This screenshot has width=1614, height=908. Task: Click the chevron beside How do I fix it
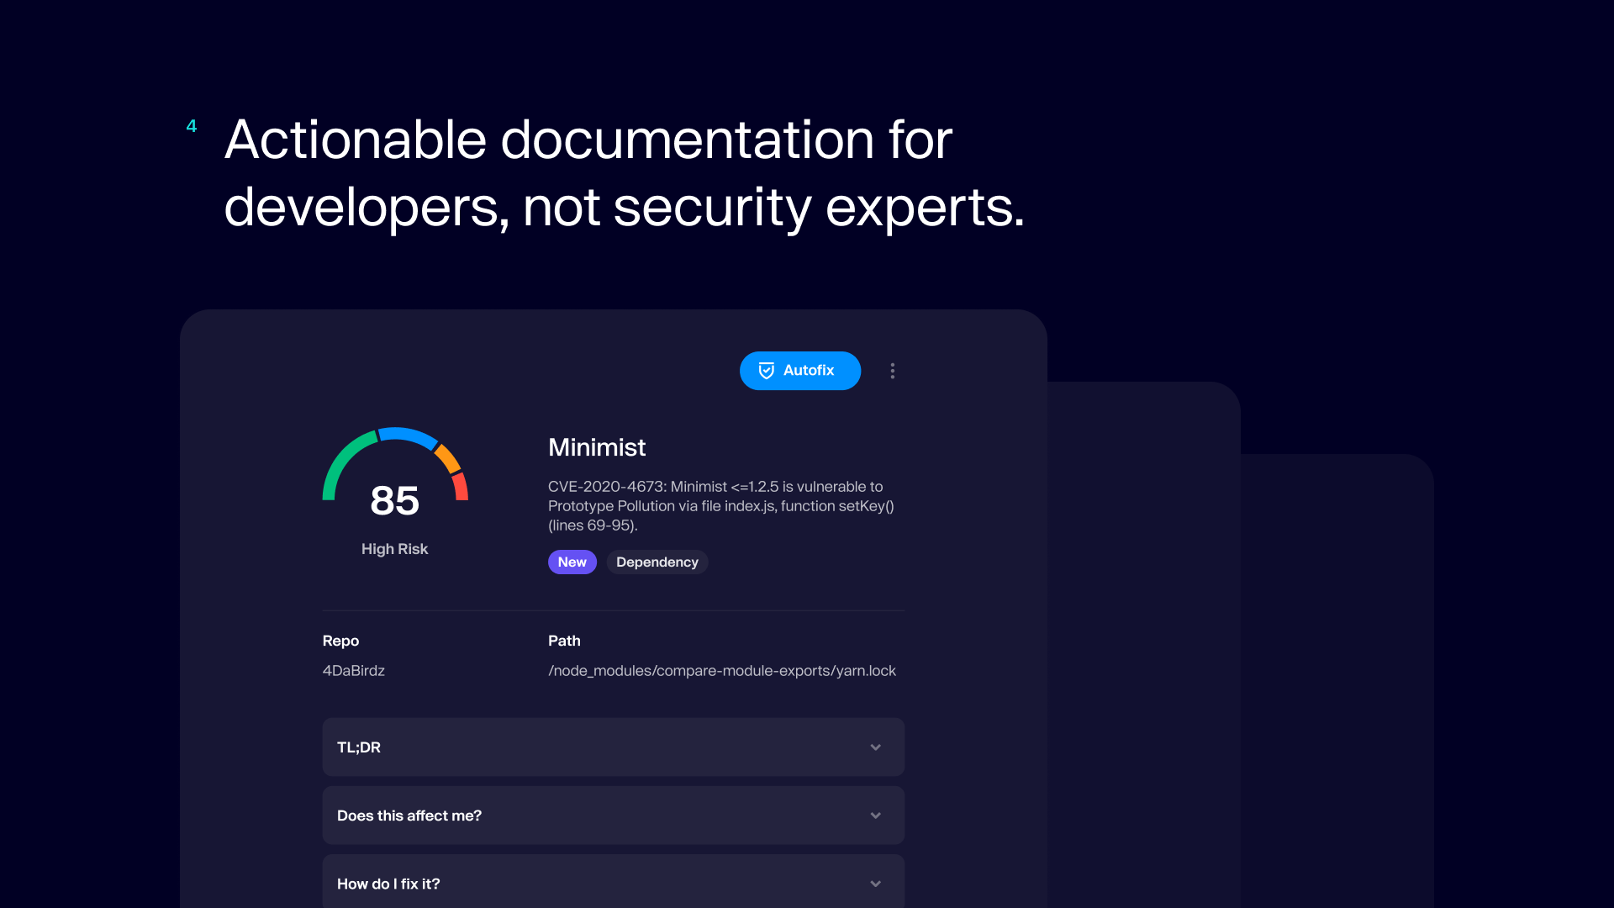click(875, 884)
